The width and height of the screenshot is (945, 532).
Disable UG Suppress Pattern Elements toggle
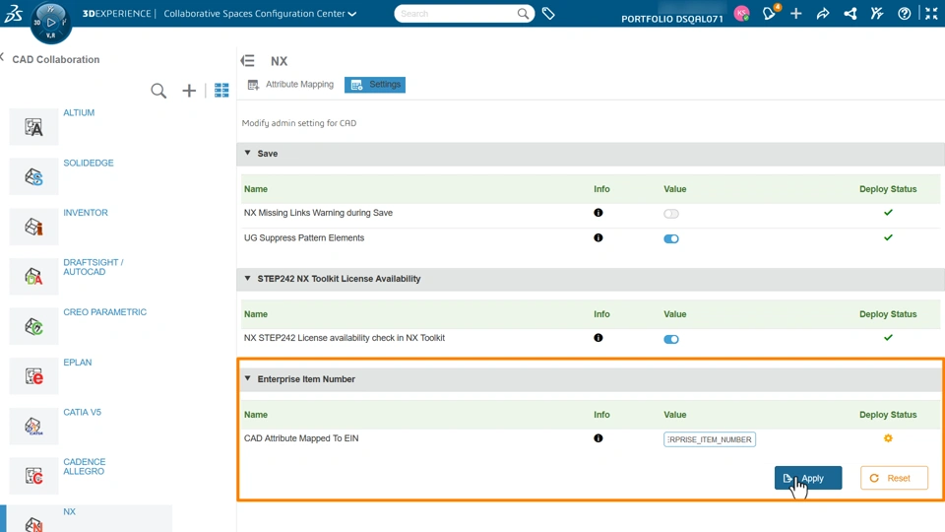click(x=670, y=238)
